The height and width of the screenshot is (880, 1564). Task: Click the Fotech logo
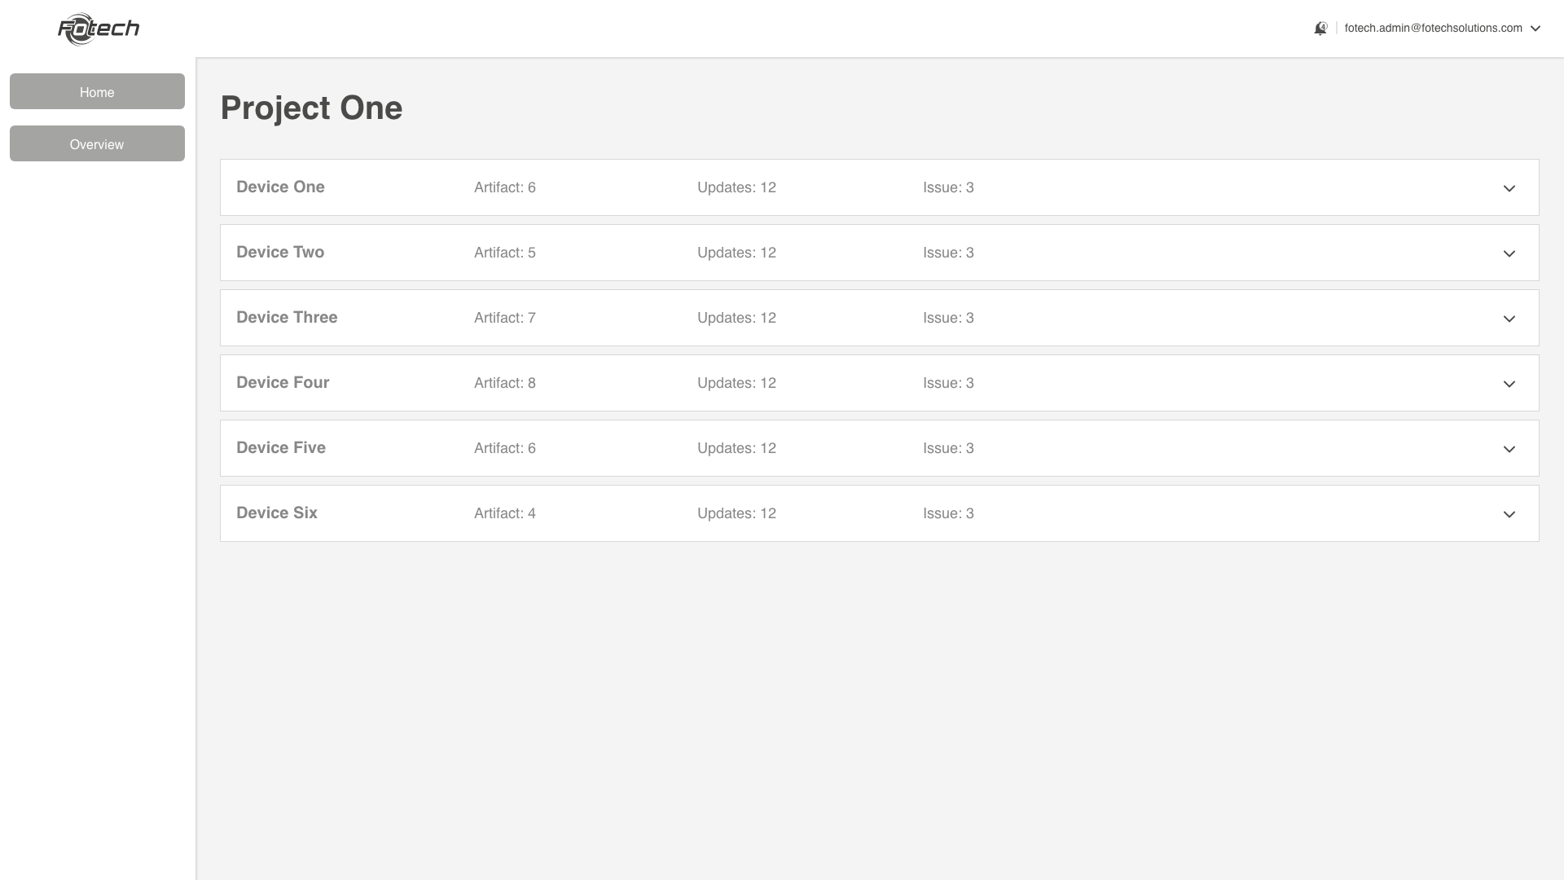[x=99, y=29]
